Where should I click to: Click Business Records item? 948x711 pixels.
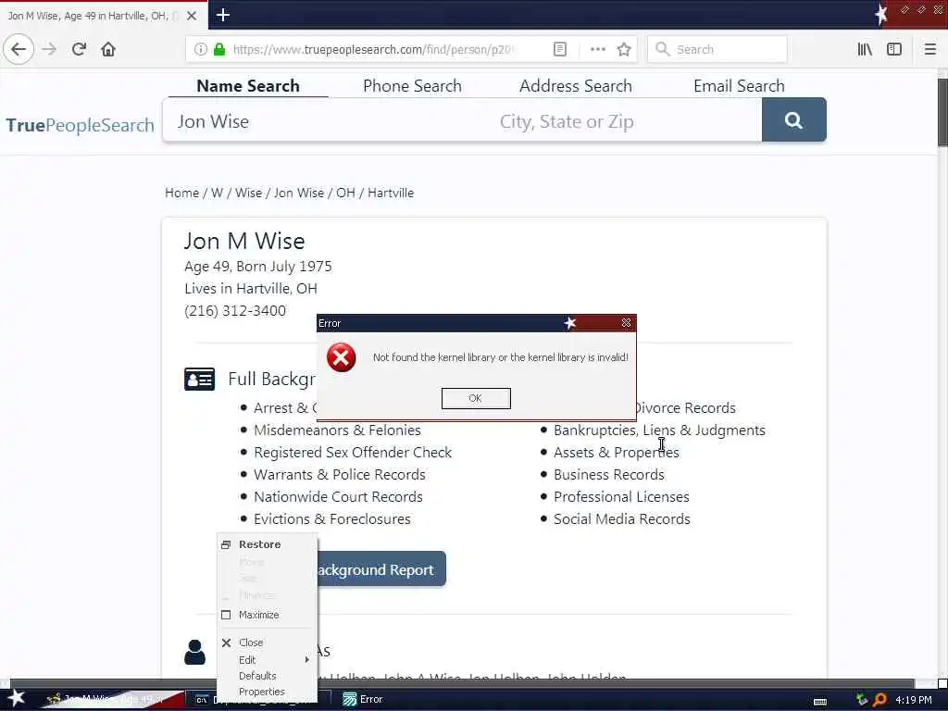click(609, 475)
